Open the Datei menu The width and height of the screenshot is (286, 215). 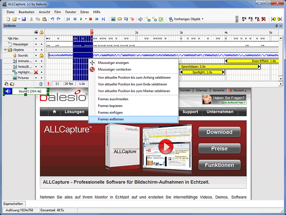coord(10,12)
